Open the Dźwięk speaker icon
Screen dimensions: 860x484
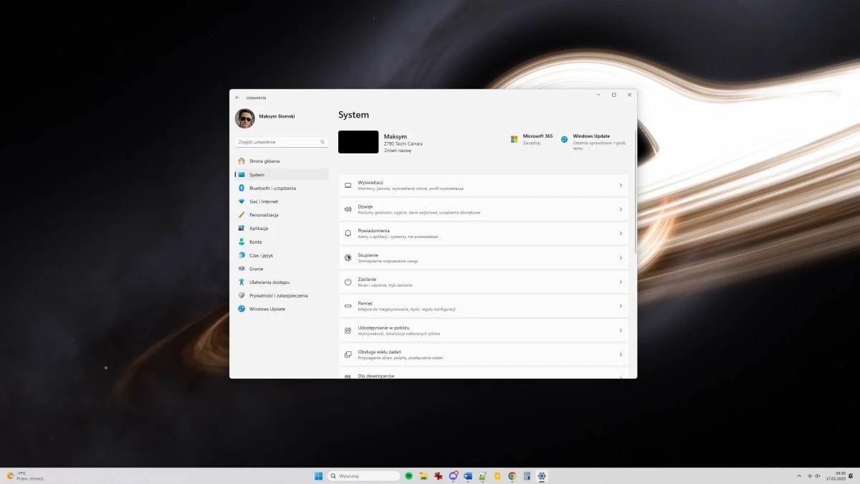[348, 209]
